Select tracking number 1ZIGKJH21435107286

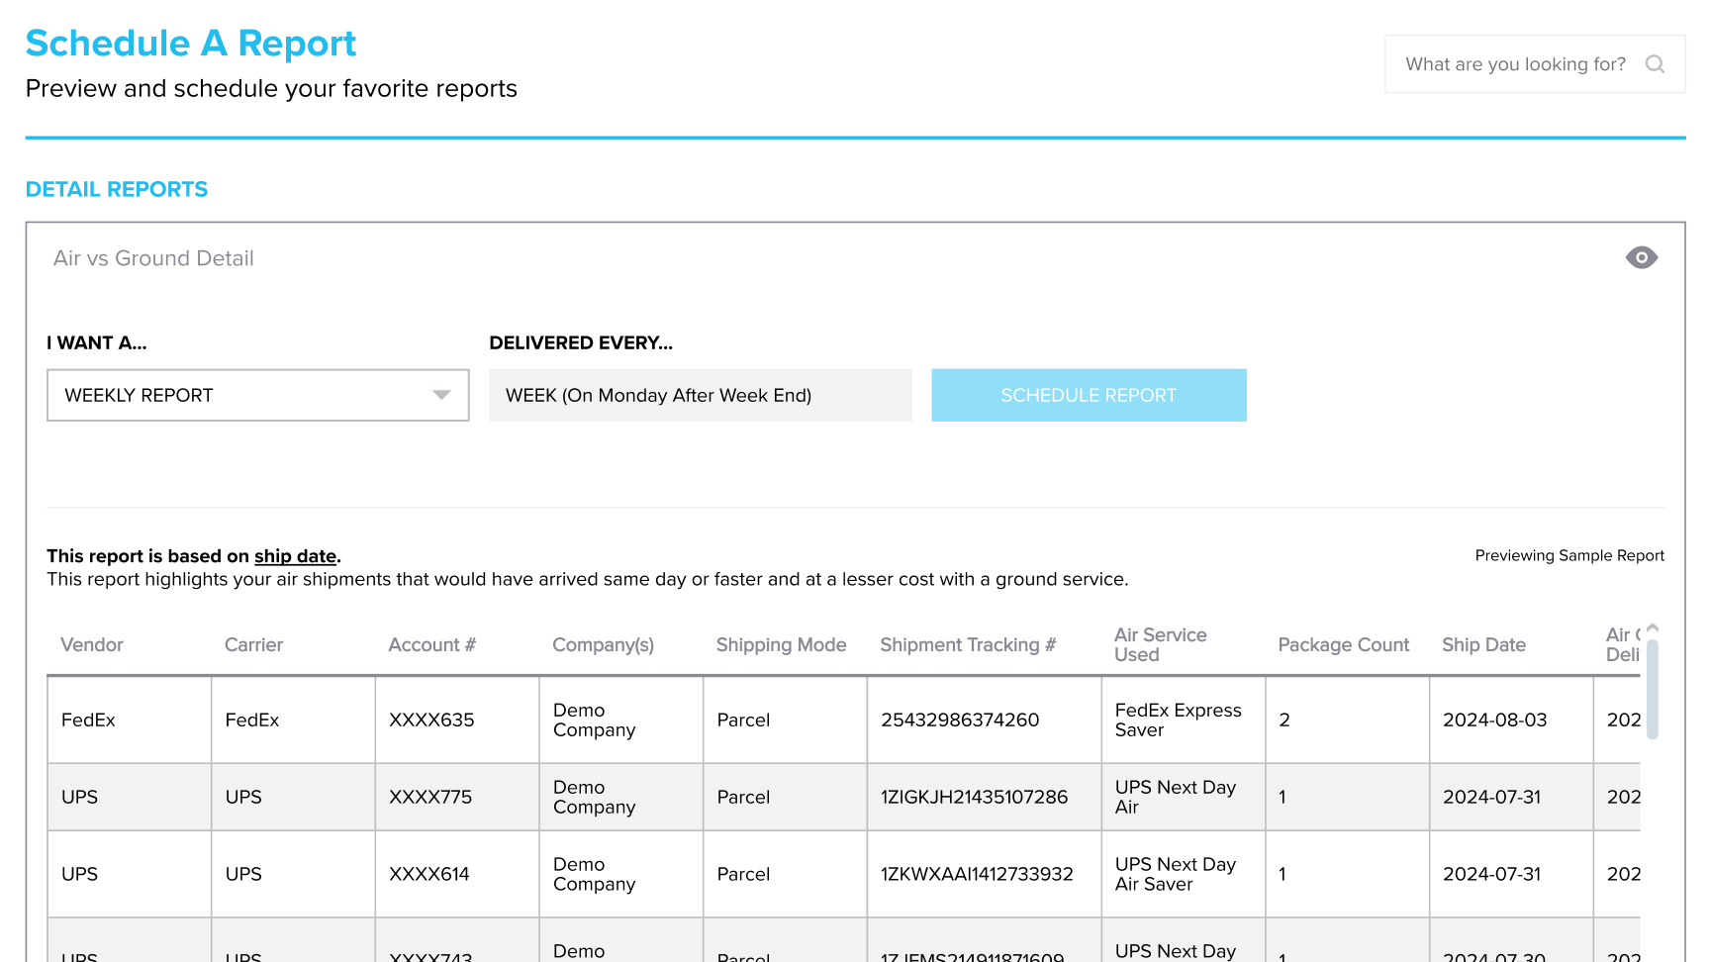click(x=975, y=797)
